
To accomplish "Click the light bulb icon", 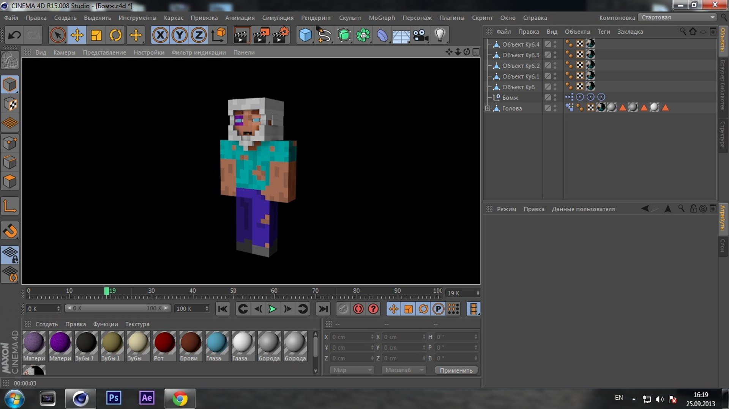I will click(x=440, y=35).
